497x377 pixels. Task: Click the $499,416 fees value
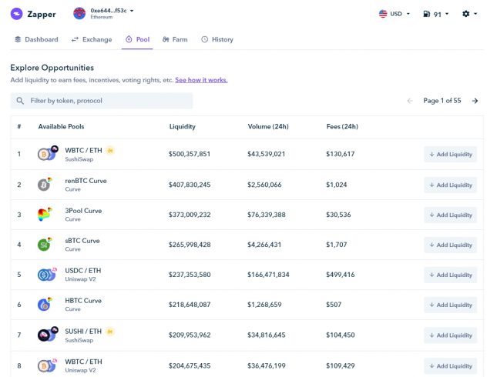point(341,275)
